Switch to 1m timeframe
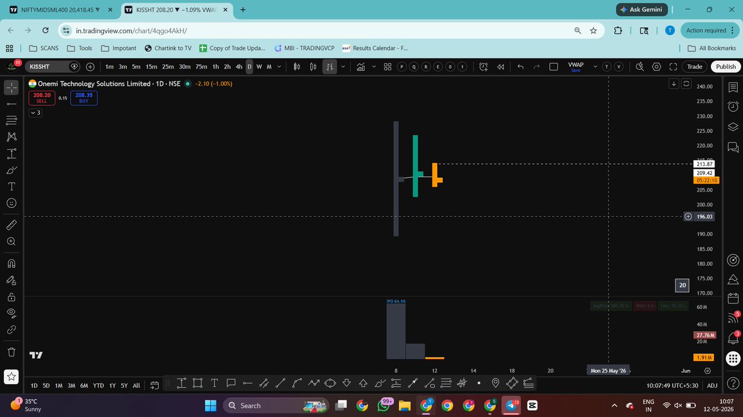This screenshot has width=743, height=417. pos(110,67)
